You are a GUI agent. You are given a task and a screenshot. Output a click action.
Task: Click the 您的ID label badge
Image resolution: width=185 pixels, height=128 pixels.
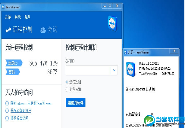[14, 63]
